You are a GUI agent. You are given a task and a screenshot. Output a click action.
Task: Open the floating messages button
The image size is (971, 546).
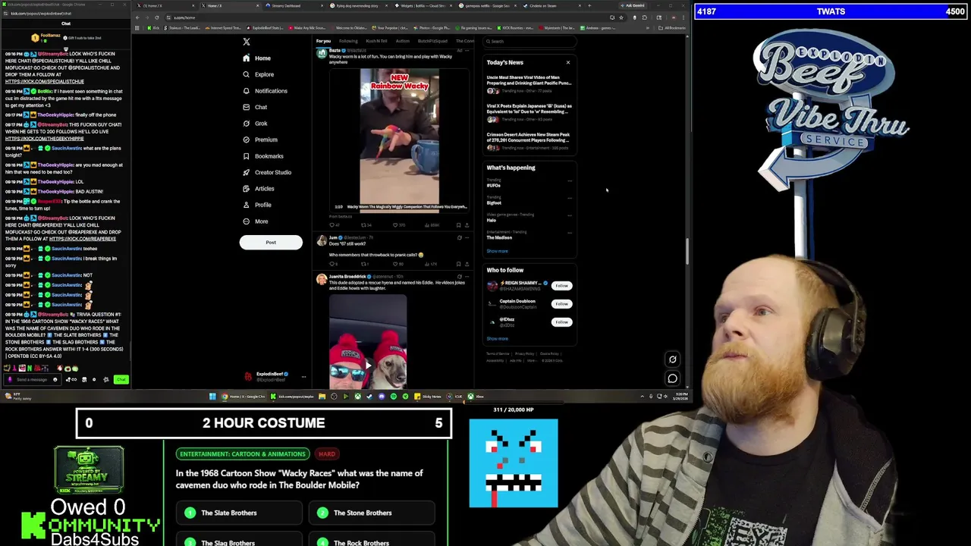tap(672, 378)
